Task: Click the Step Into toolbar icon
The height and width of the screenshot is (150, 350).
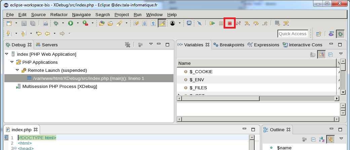Action: pos(247,23)
